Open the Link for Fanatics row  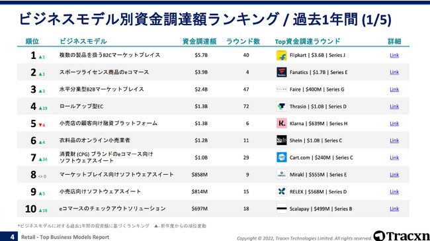(x=394, y=72)
